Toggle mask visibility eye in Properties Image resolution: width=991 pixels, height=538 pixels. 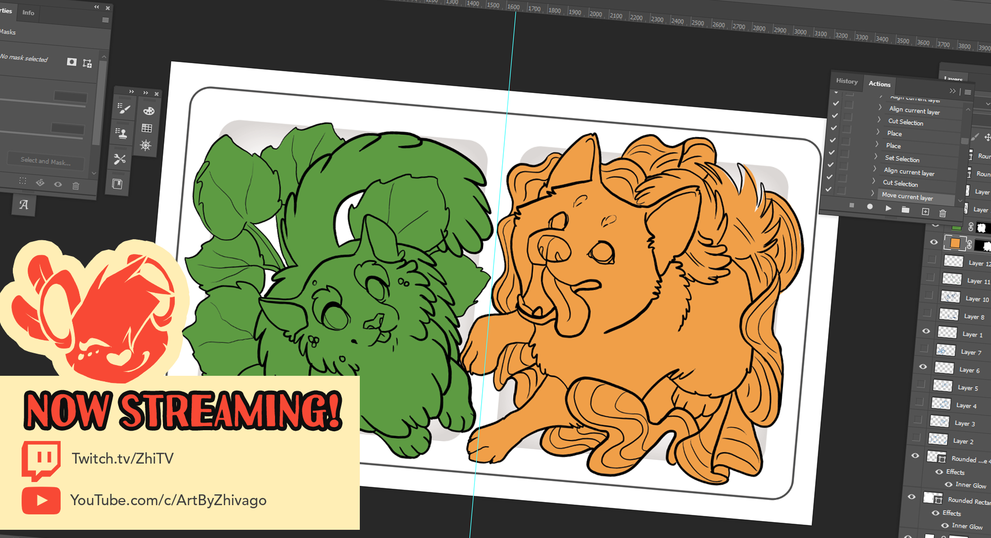tap(58, 184)
